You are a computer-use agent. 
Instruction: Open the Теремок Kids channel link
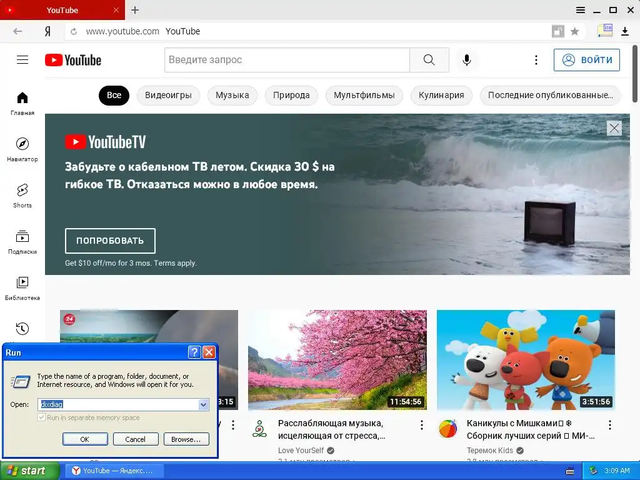490,451
